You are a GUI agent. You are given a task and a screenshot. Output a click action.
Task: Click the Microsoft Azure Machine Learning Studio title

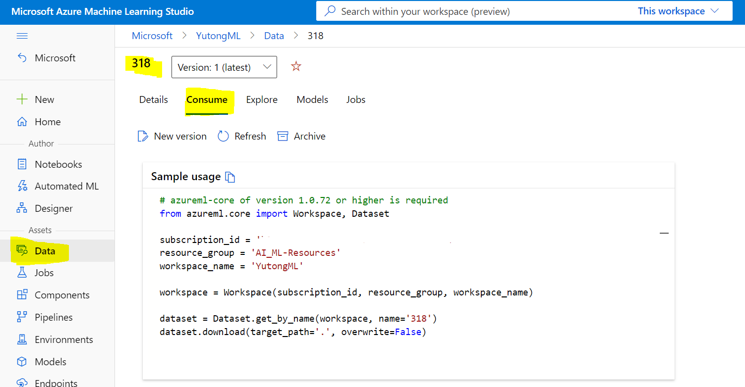pyautogui.click(x=103, y=11)
